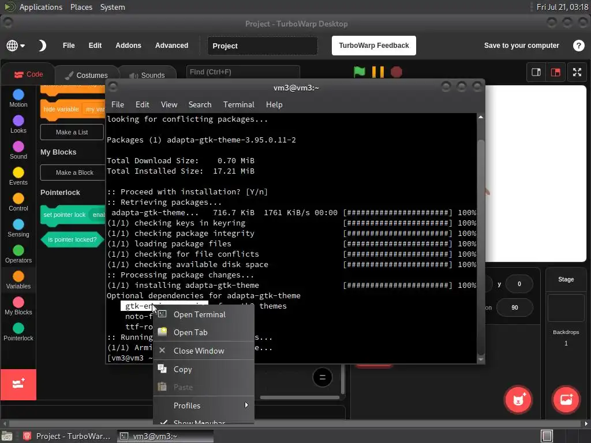Open the language globe dropdown

[x=16, y=46]
